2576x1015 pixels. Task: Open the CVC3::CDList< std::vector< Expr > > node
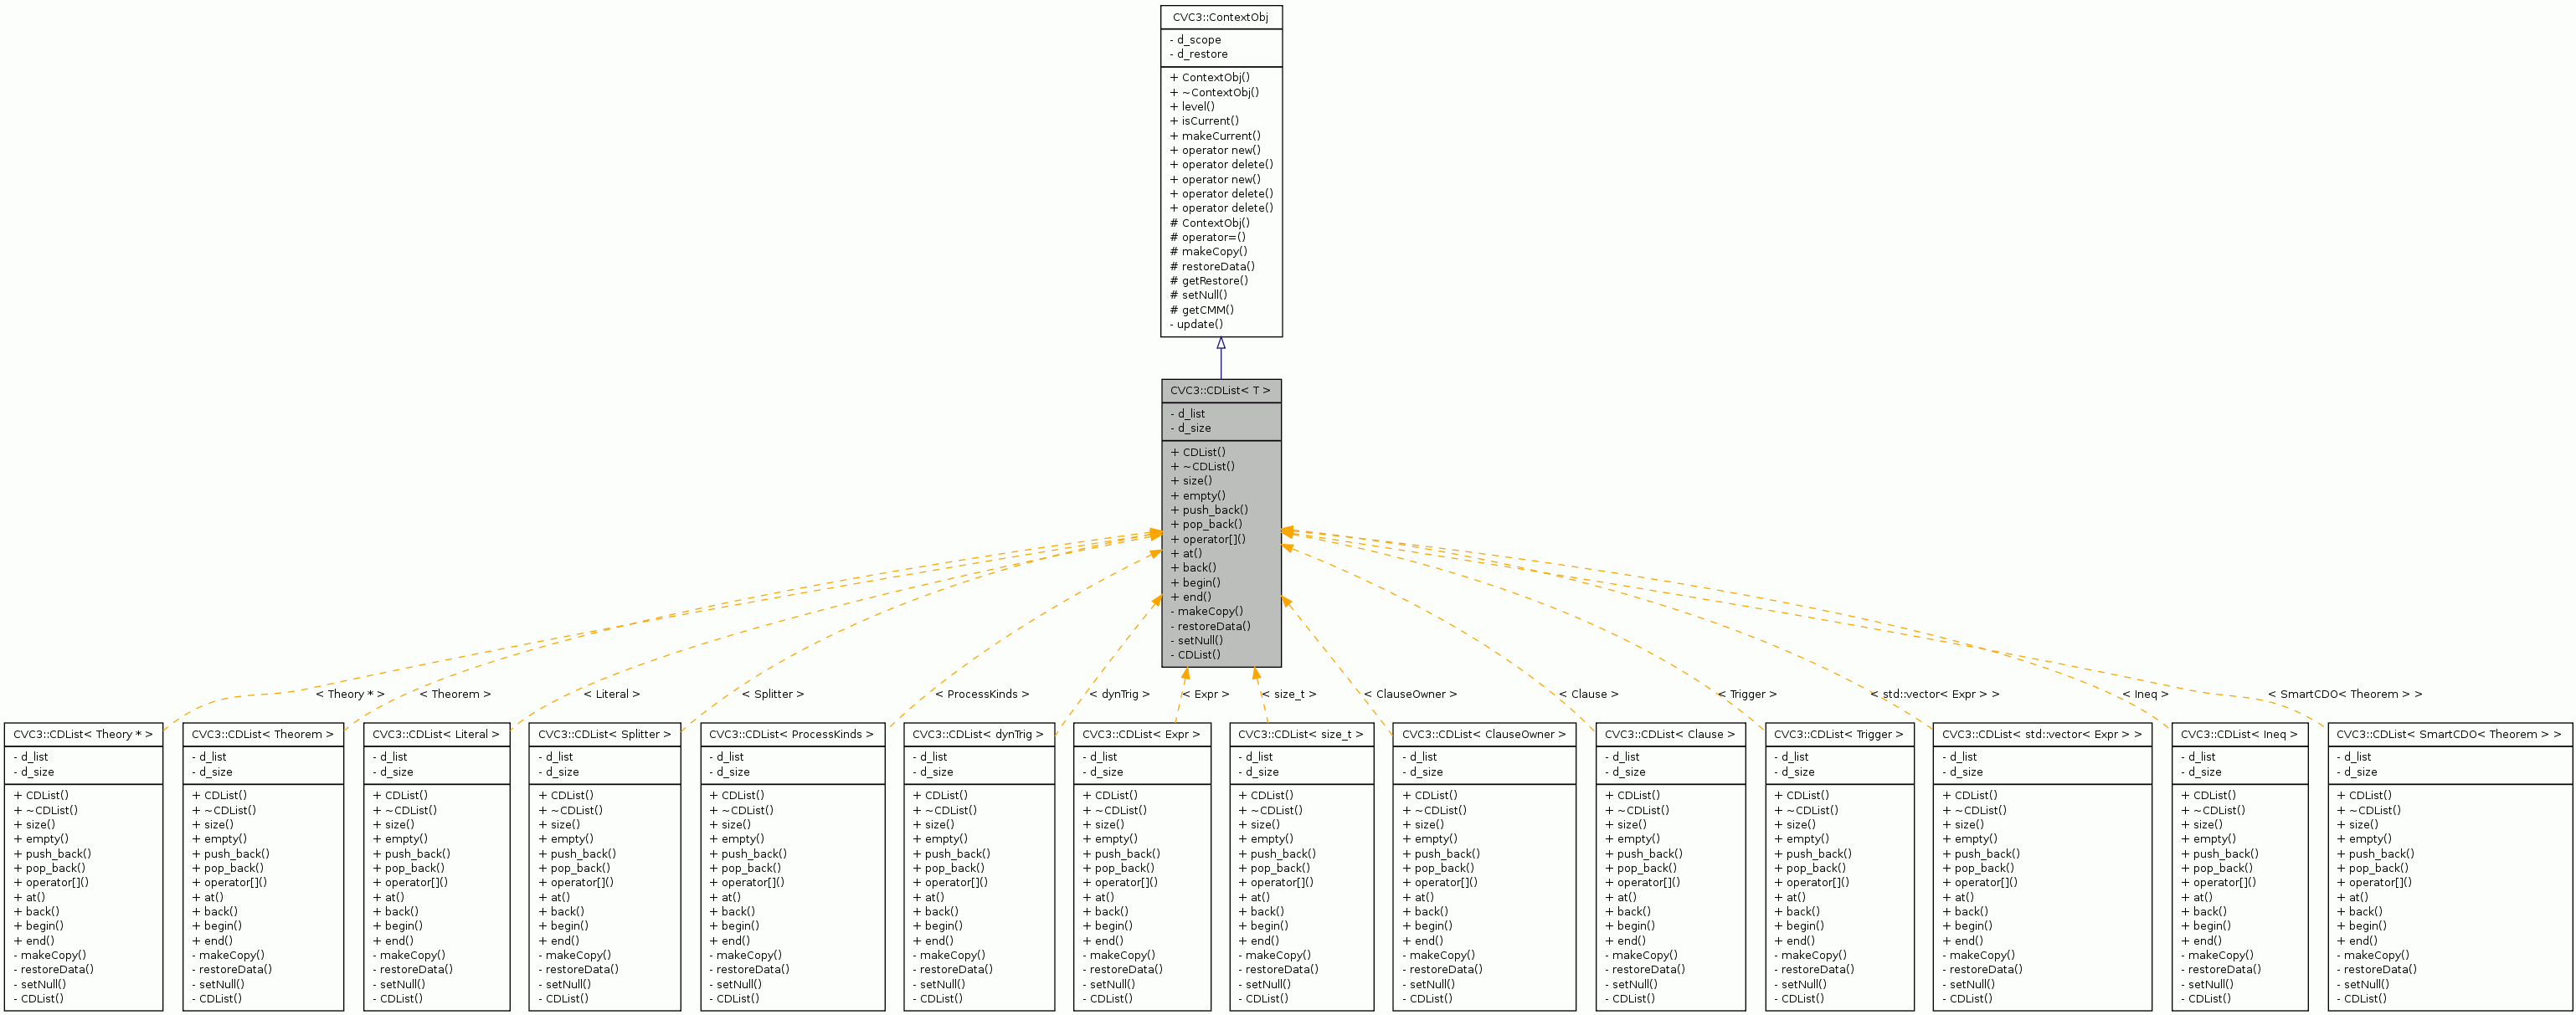2037,734
